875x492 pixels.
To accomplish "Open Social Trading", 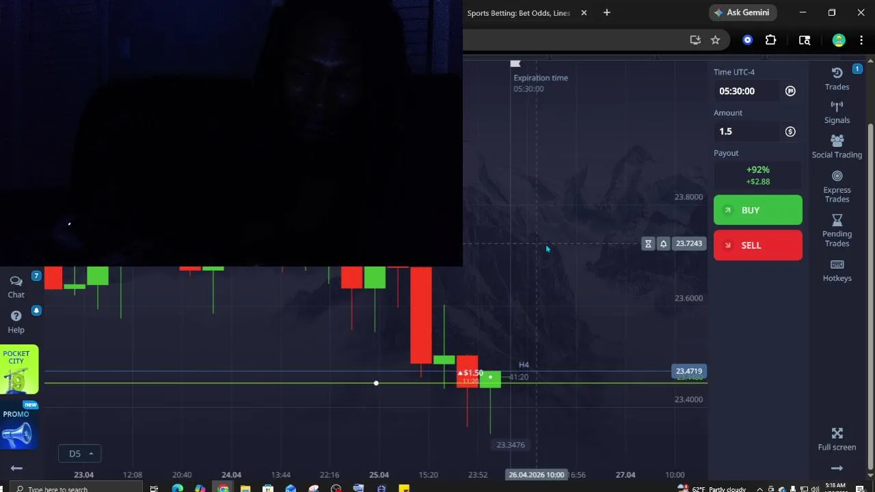I will click(837, 146).
